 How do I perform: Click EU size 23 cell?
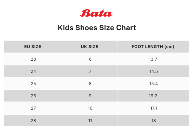(x=33, y=59)
